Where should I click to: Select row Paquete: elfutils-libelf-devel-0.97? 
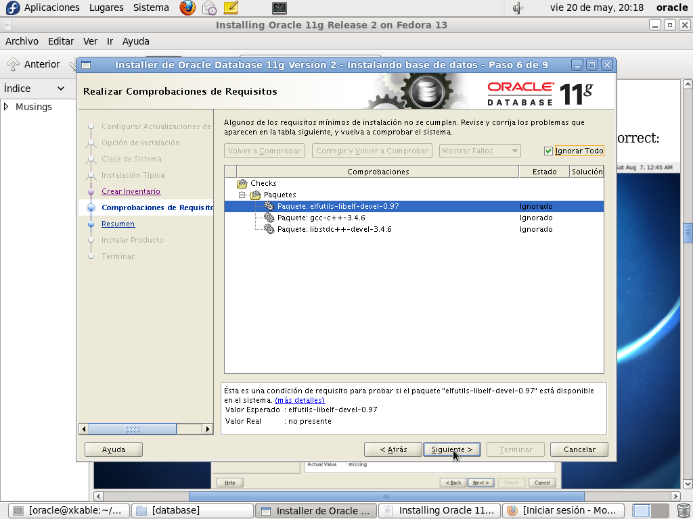(x=413, y=206)
